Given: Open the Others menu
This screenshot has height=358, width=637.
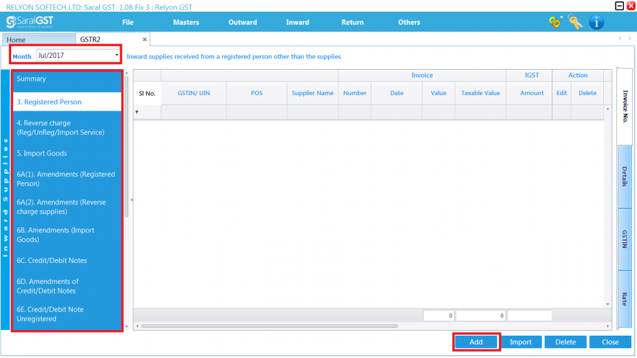Looking at the screenshot, I should 409,22.
